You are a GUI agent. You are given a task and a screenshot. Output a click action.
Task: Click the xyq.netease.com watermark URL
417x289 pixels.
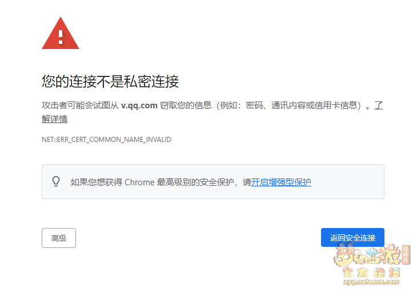pos(371,282)
